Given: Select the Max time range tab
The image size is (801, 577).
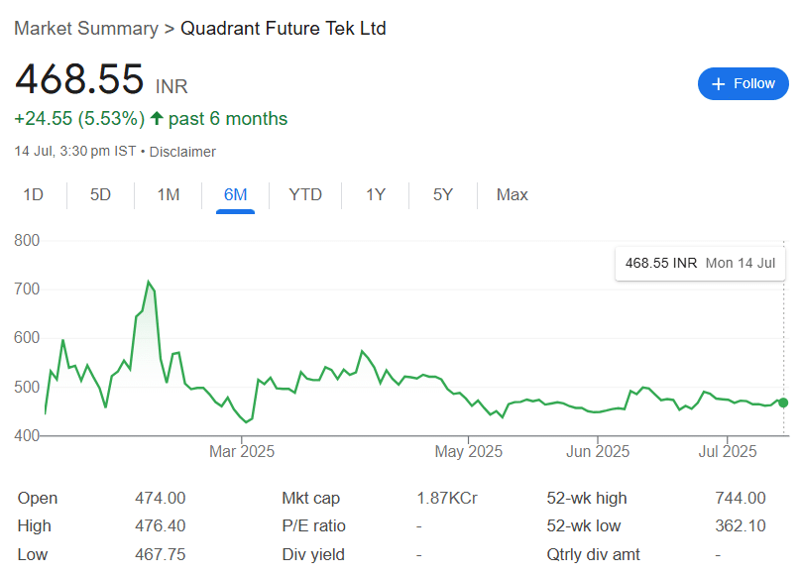Looking at the screenshot, I should point(512,194).
